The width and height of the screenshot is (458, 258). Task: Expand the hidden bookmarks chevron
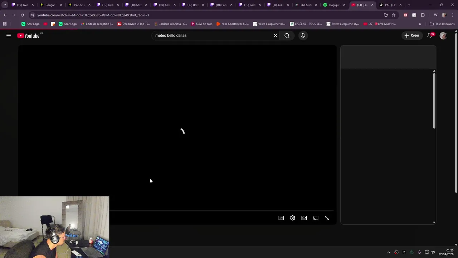(420, 24)
